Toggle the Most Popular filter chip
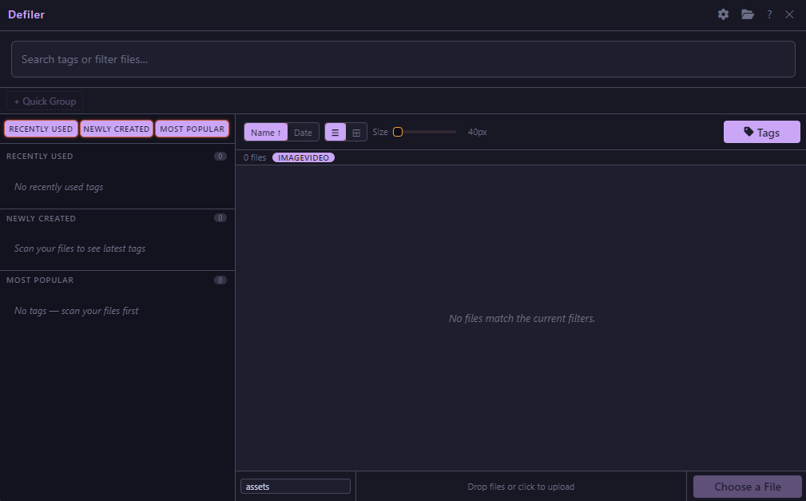 [x=192, y=129]
